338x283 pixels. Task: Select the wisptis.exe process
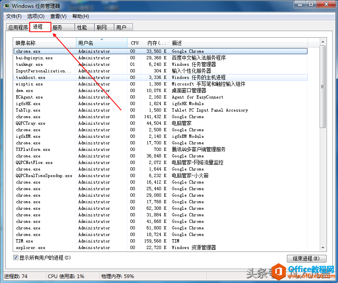coord(160,84)
